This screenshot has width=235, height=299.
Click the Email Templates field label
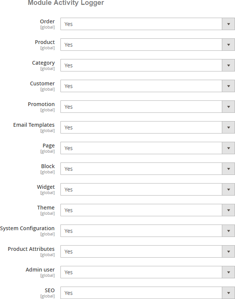point(34,125)
